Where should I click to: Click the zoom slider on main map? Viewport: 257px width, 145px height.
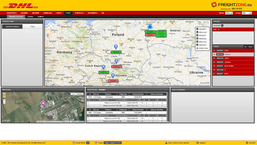(48, 54)
